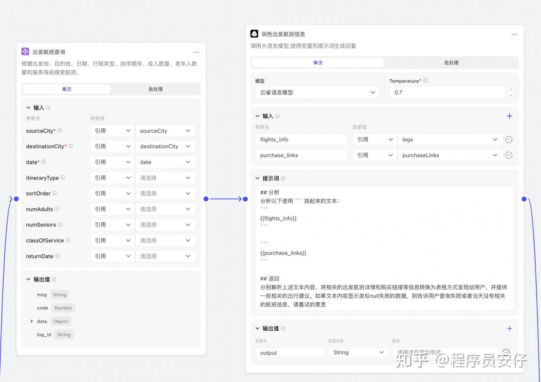Open the 请选择 dropdown for itineraryType
This screenshot has height=382, width=541.
165,178
